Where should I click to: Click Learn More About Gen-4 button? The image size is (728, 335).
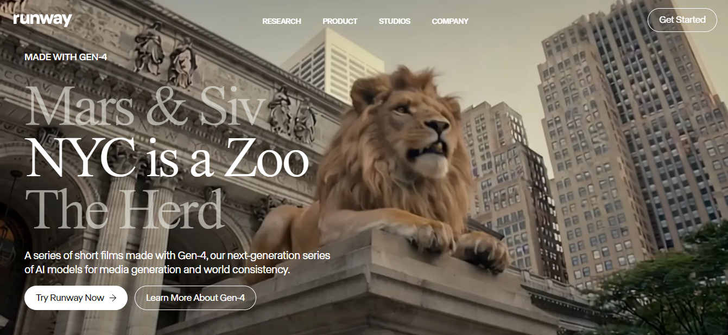(195, 298)
